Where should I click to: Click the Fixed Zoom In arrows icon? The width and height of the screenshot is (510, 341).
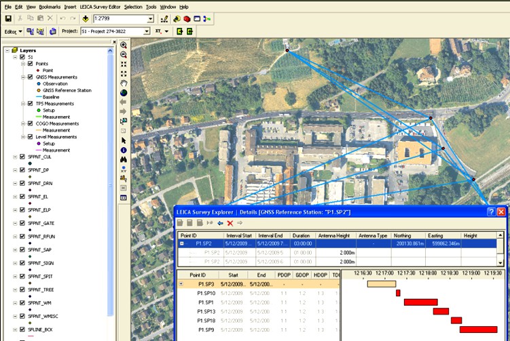[124, 64]
